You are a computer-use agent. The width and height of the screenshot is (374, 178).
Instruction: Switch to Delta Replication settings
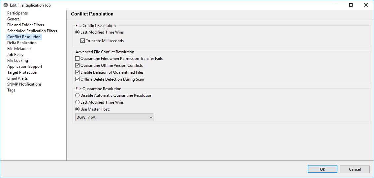click(22, 43)
